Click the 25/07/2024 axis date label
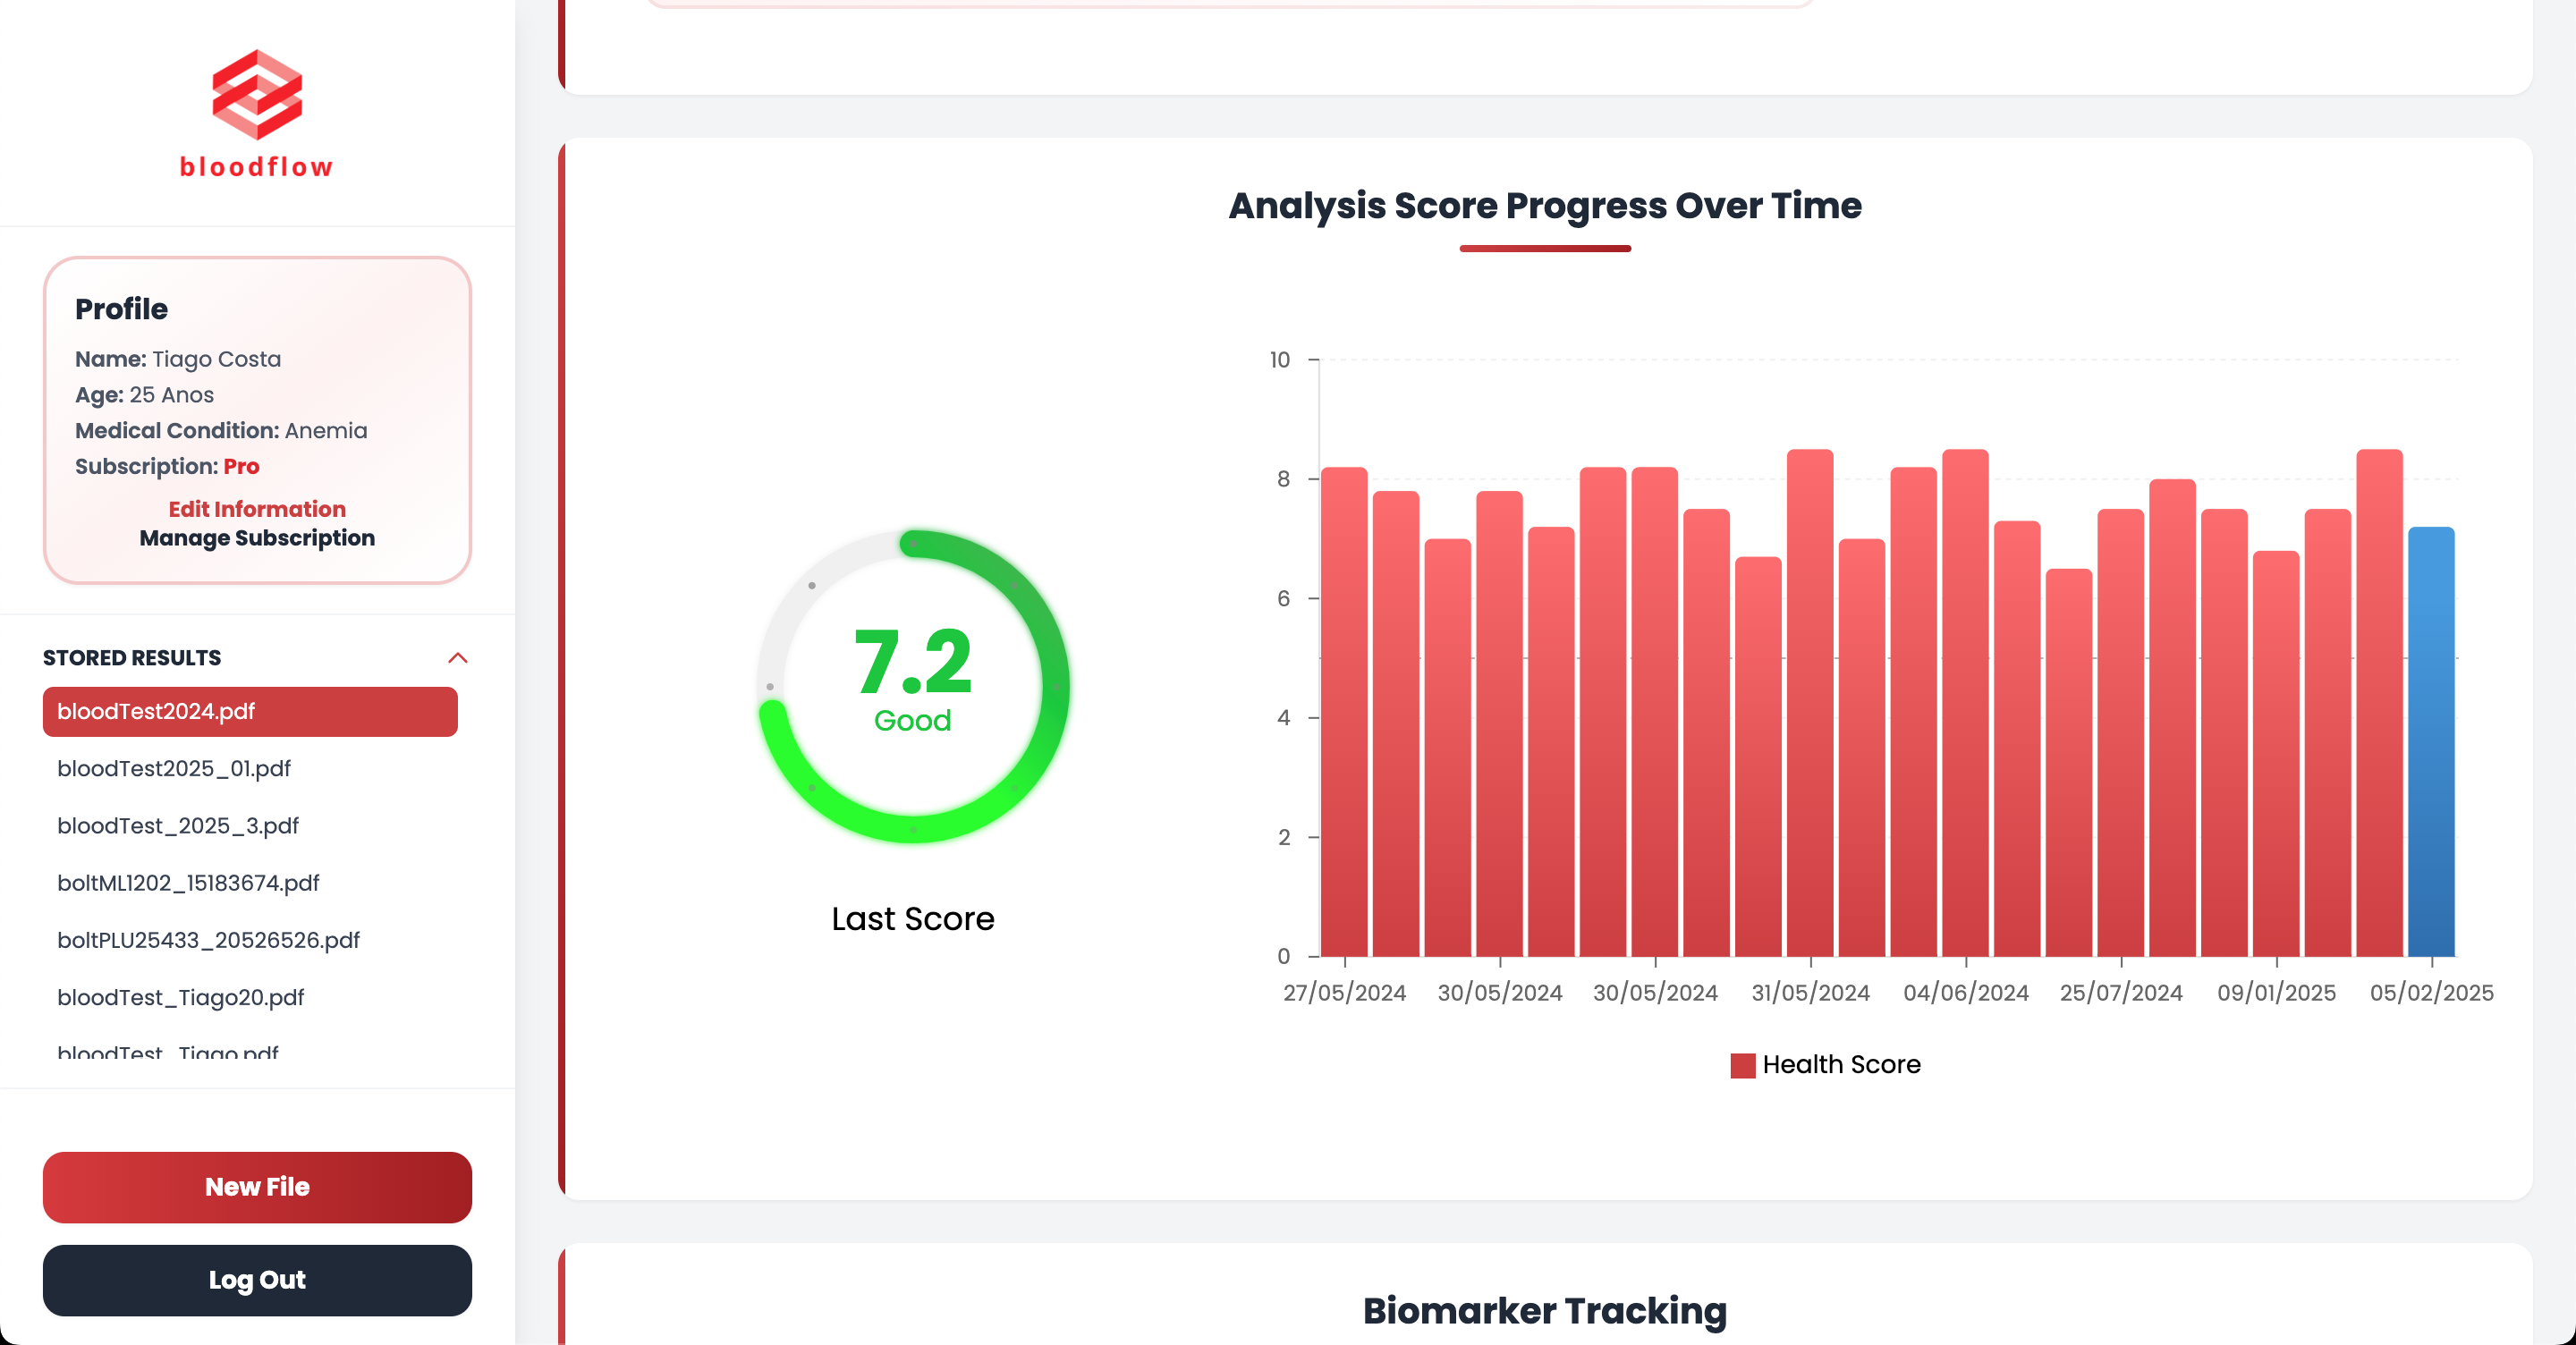This screenshot has width=2576, height=1345. pyautogui.click(x=2121, y=993)
